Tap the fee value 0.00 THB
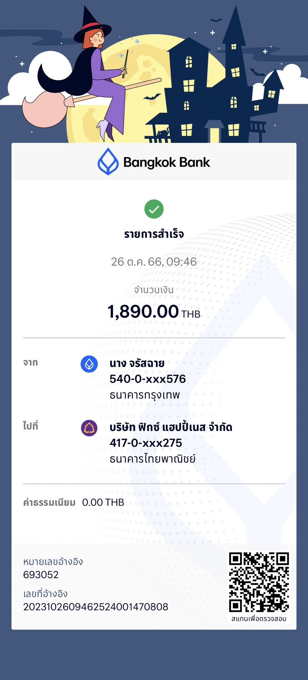Image resolution: width=308 pixels, height=680 pixels. tap(103, 502)
